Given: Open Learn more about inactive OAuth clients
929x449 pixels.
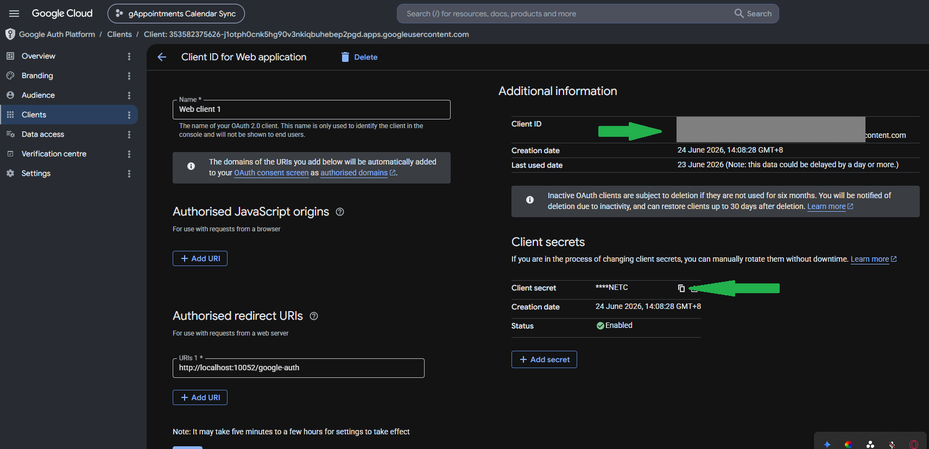Looking at the screenshot, I should click(830, 206).
